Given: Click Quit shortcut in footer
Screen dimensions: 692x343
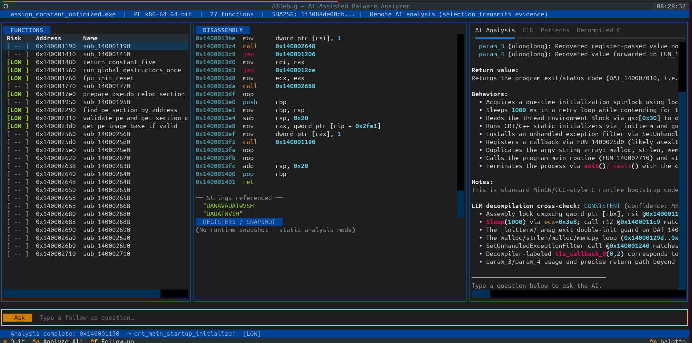Looking at the screenshot, I should tap(14, 341).
